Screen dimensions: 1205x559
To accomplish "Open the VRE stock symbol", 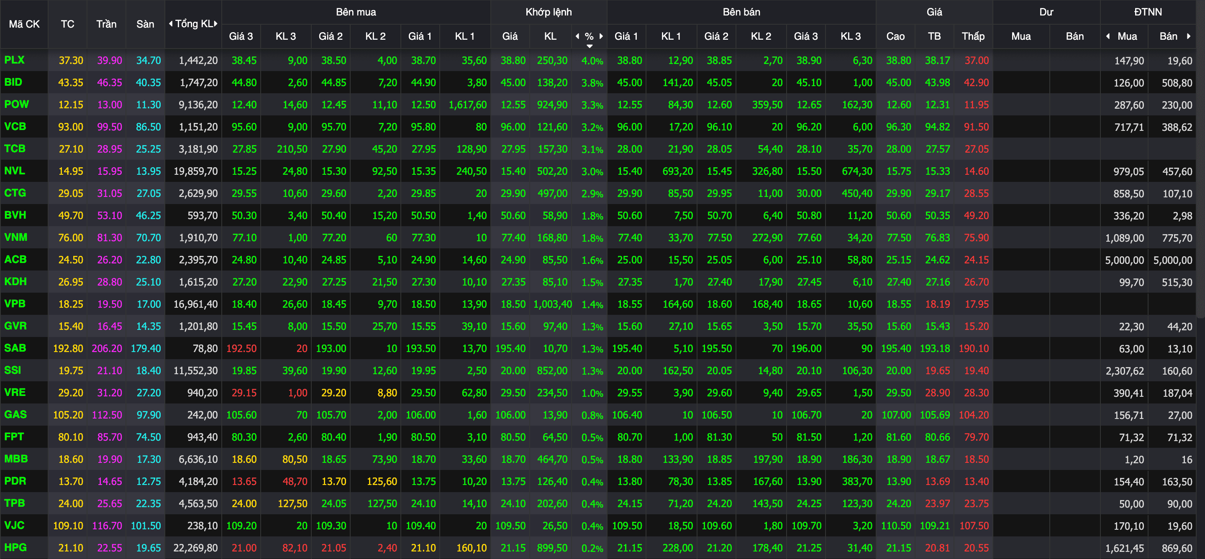I will click(x=15, y=392).
